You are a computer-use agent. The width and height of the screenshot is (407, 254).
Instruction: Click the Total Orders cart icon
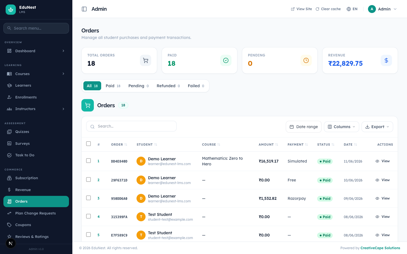coord(146,60)
